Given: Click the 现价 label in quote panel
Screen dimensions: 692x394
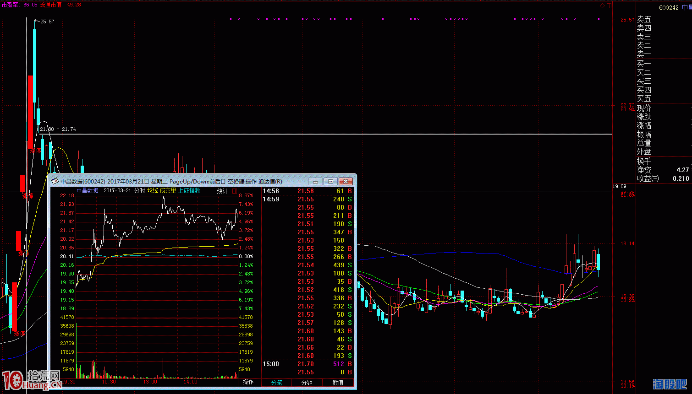Looking at the screenshot, I should coord(644,108).
